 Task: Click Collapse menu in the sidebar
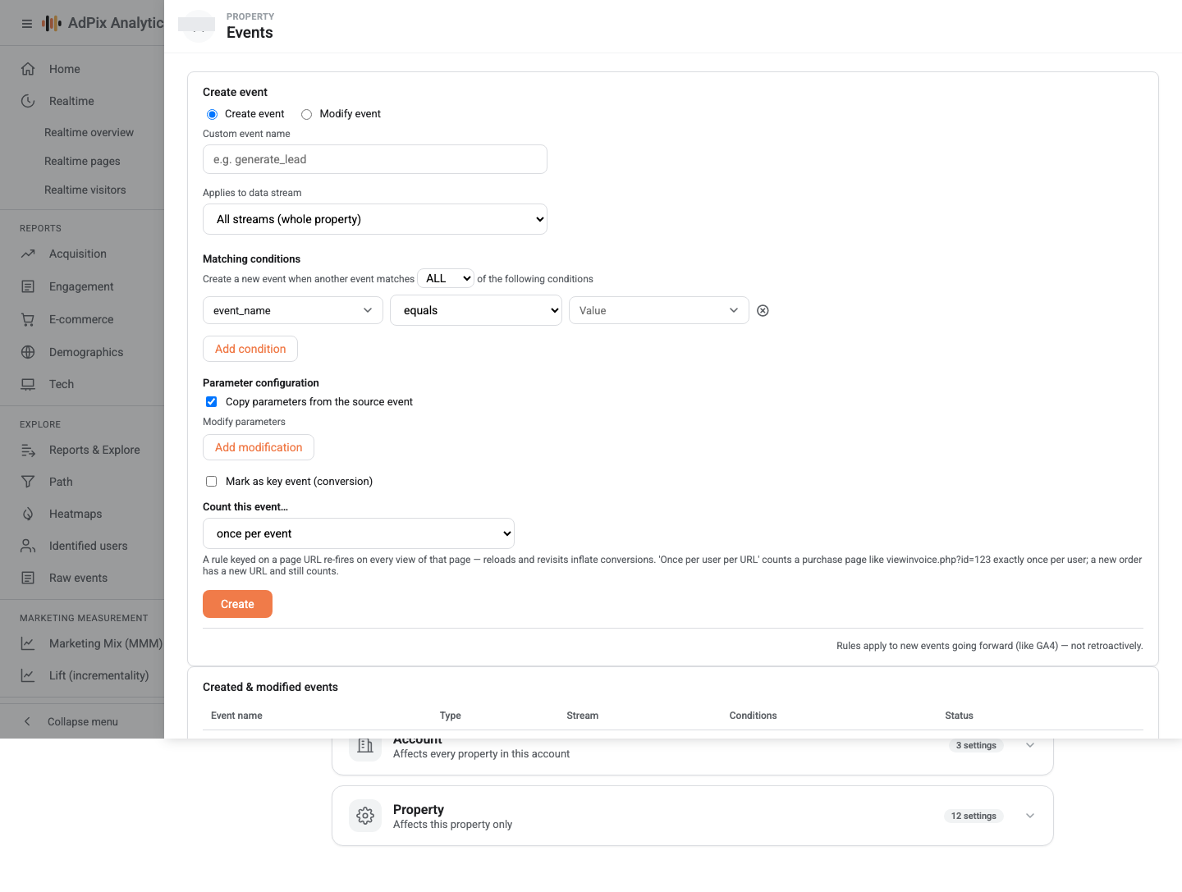82,721
